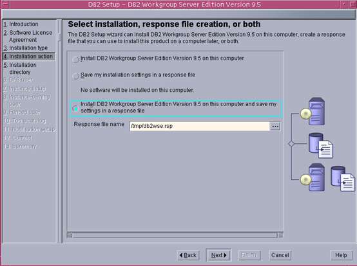Open the window menu in title bar

[x=5, y=4]
